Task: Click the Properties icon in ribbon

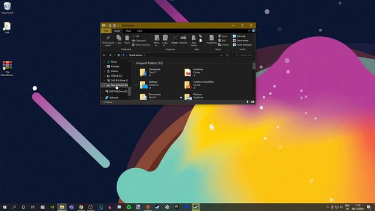Action: pos(212,39)
